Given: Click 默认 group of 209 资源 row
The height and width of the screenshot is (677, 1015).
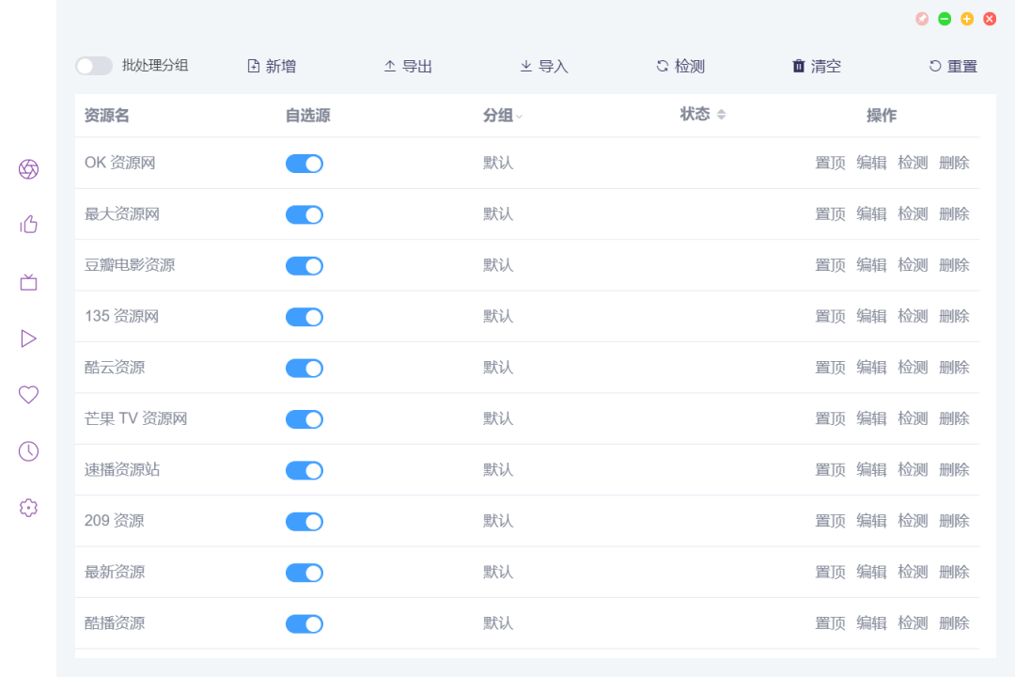Looking at the screenshot, I should (498, 521).
